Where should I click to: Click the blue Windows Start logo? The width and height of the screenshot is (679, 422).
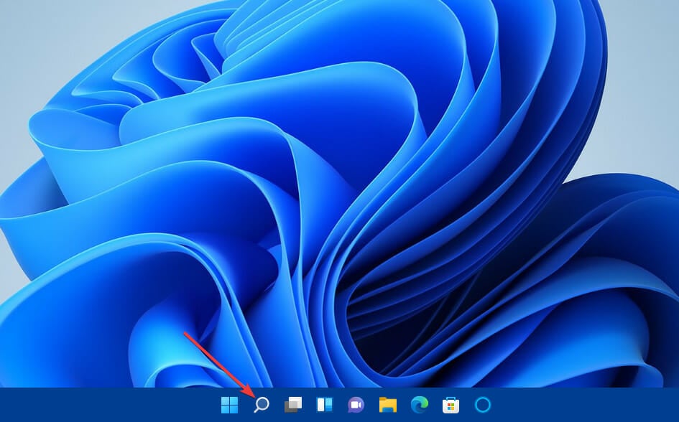click(228, 405)
